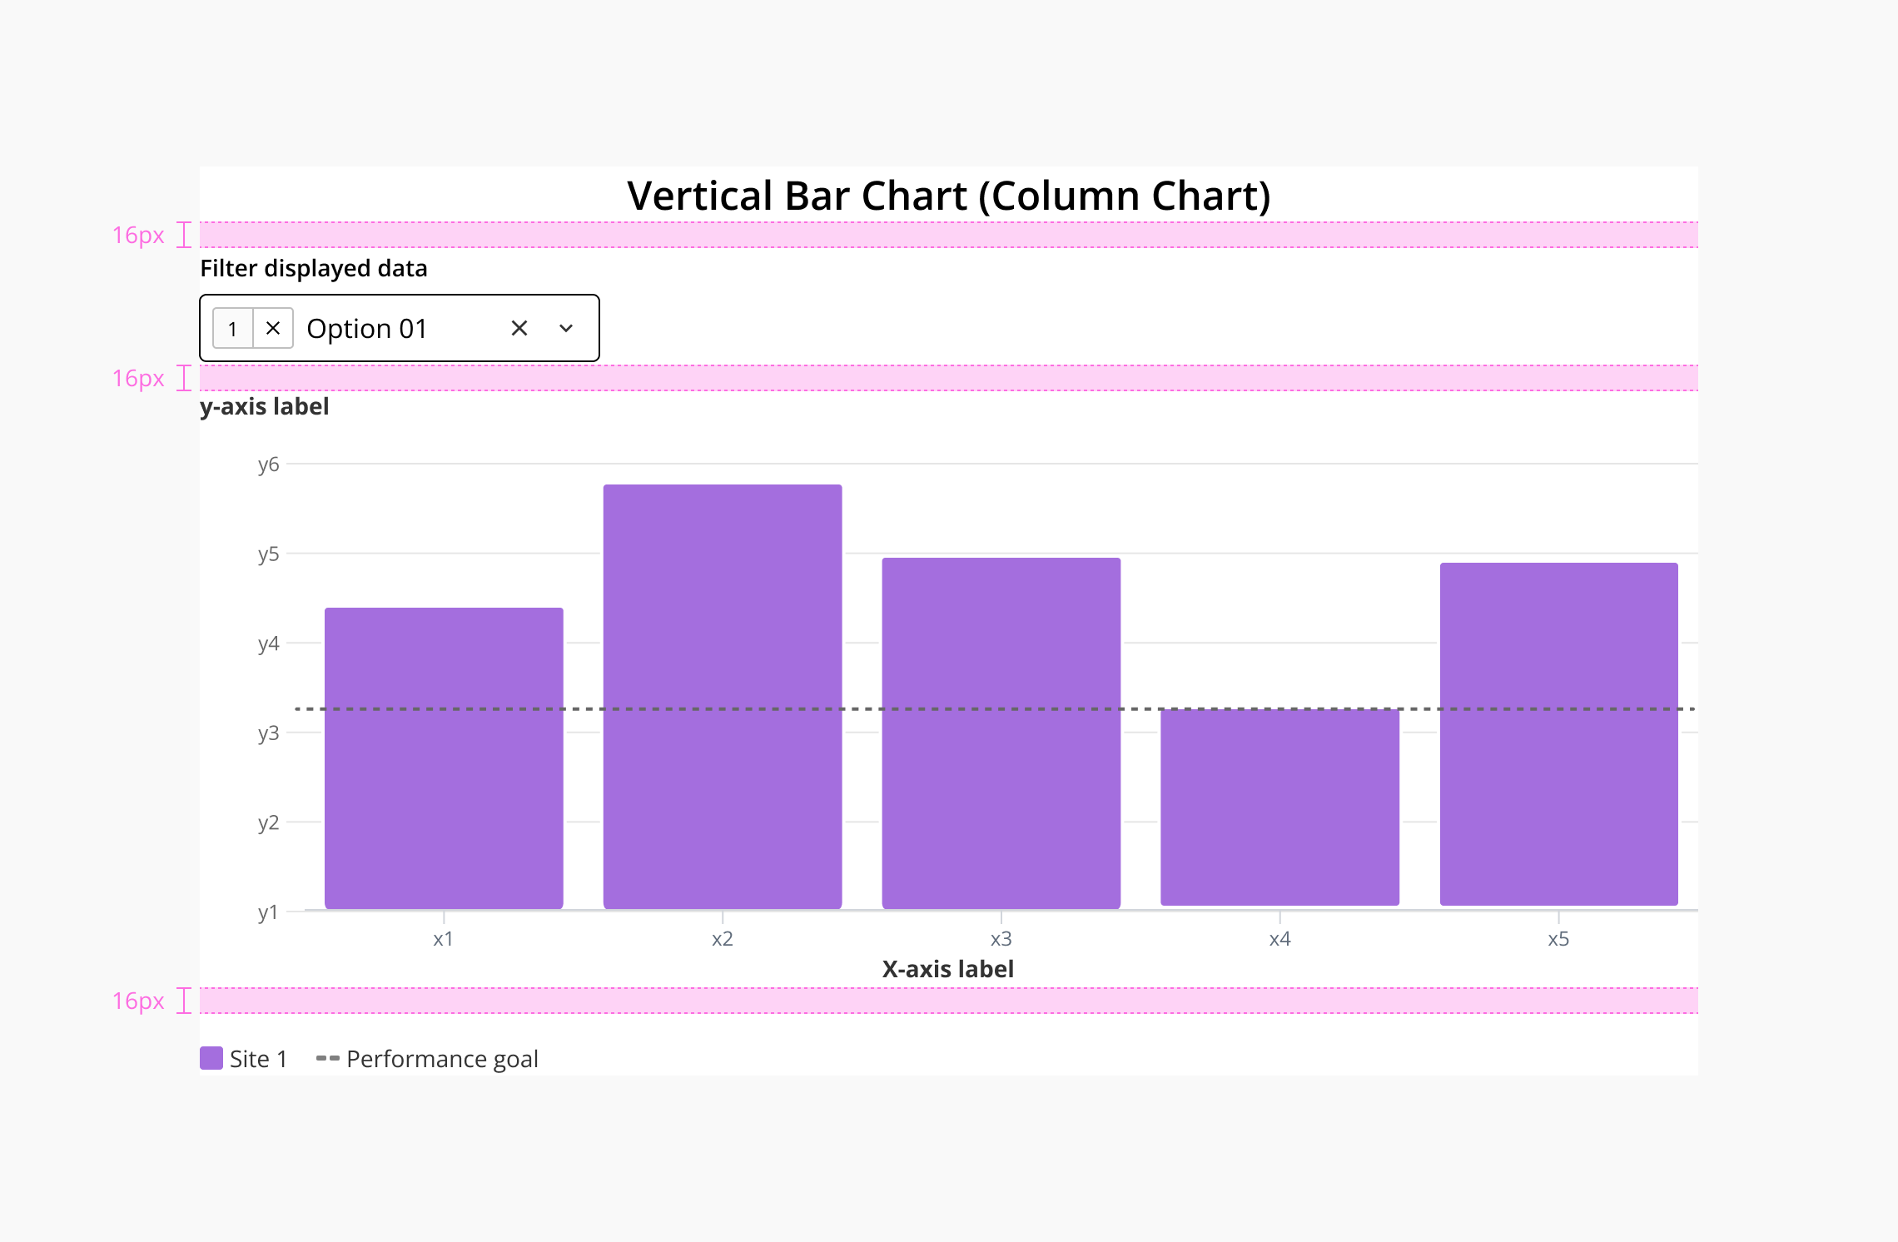
Task: Click the y2 axis tick label
Action: [268, 823]
